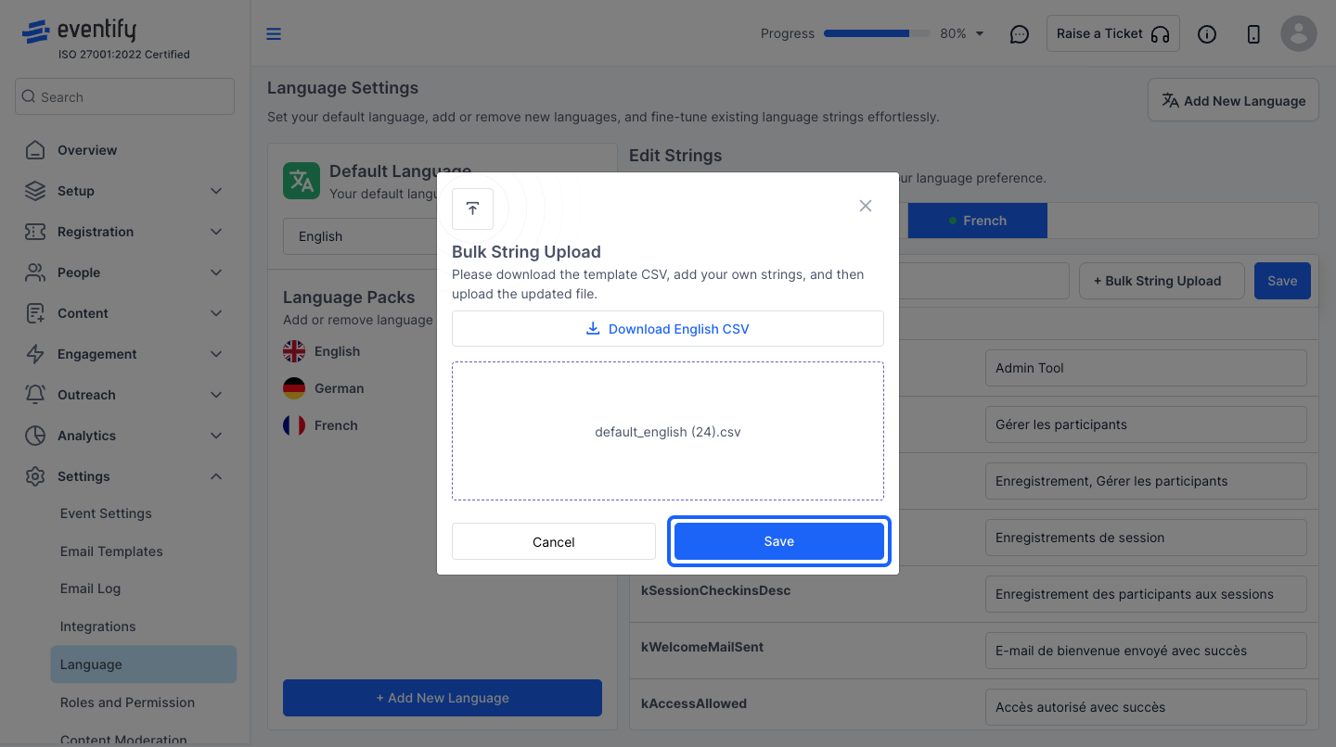Switch to the French language tab
The image size is (1336, 747).
click(x=978, y=221)
